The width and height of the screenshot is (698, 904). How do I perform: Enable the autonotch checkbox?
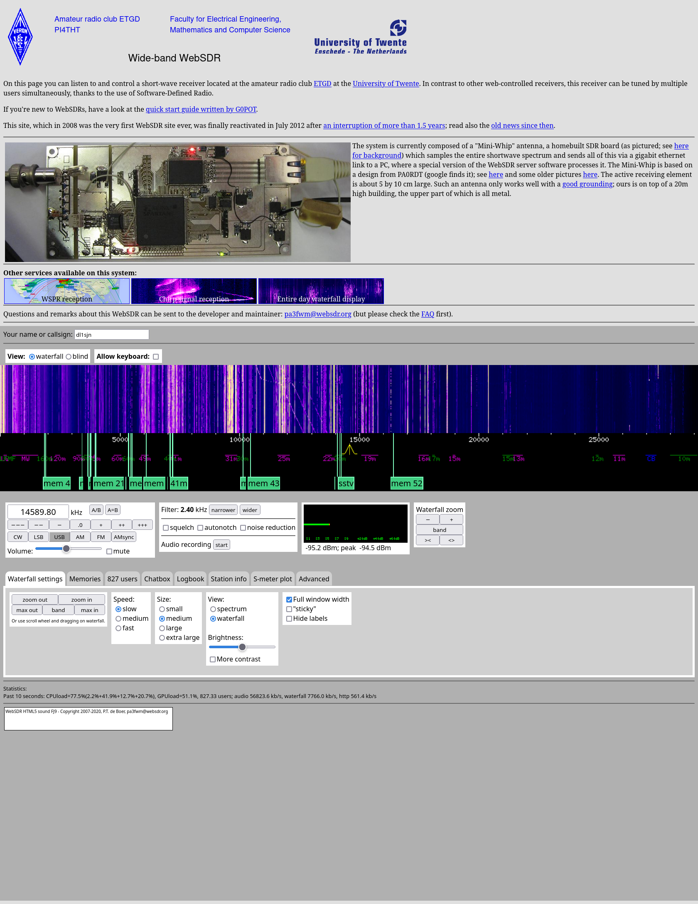tap(200, 528)
